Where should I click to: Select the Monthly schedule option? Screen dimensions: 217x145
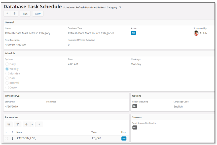click(7, 74)
